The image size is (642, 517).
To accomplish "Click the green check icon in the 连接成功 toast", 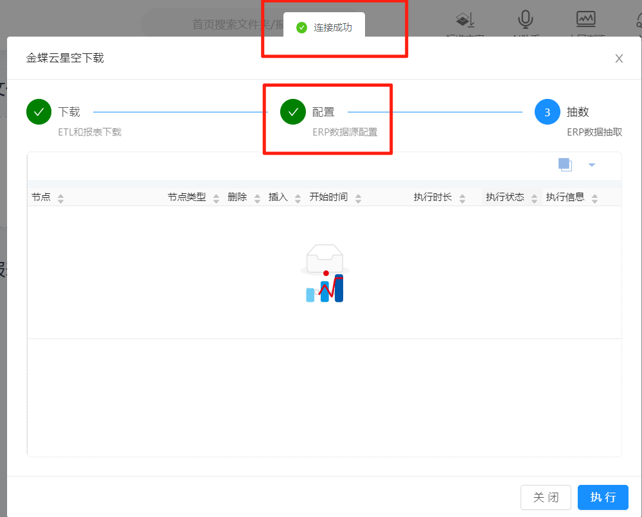I will coord(302,28).
